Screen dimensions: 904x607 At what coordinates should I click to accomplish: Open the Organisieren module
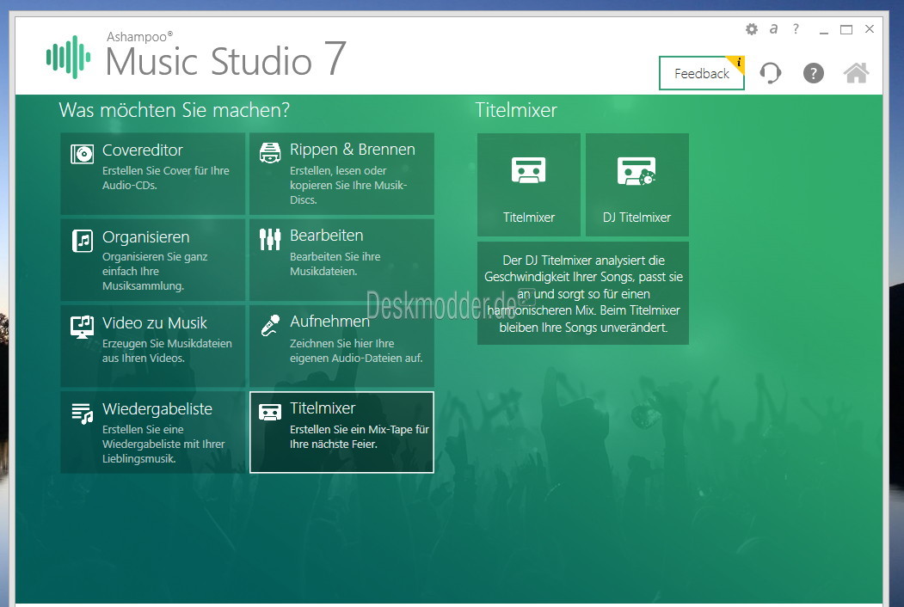click(x=153, y=260)
